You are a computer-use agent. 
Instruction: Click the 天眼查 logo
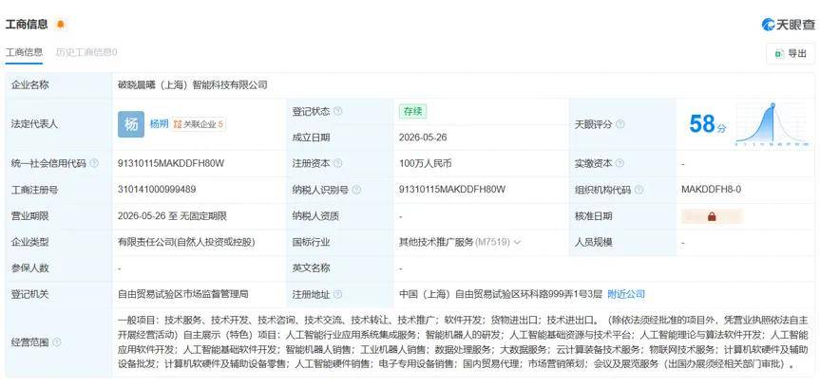click(788, 24)
